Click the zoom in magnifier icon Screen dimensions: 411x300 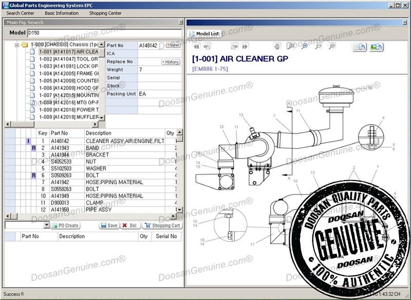pos(304,46)
